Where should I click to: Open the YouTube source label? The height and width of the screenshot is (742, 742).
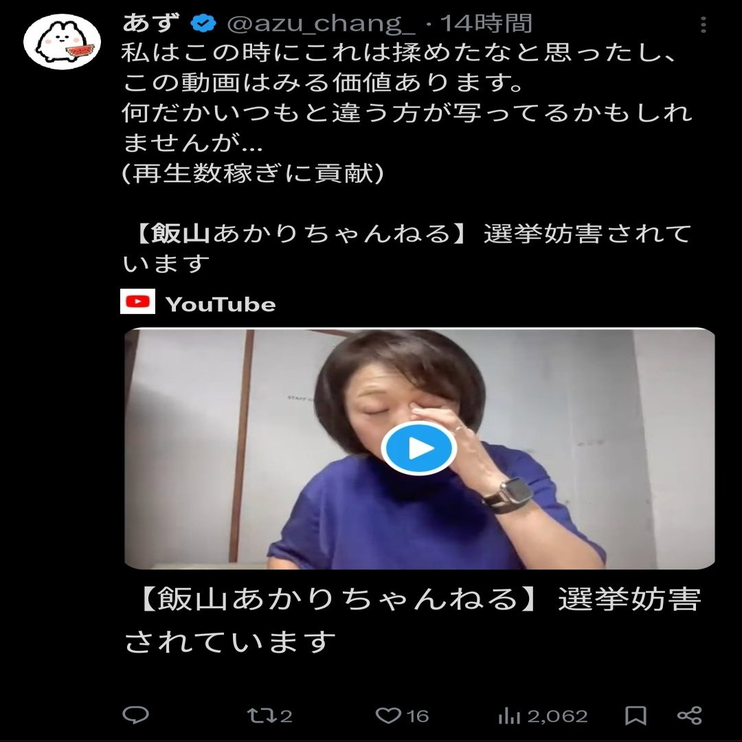coord(221,304)
